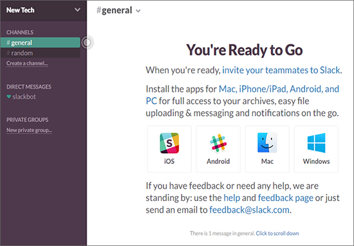
Task: Click There is 1 message in general text
Action: coord(223,233)
